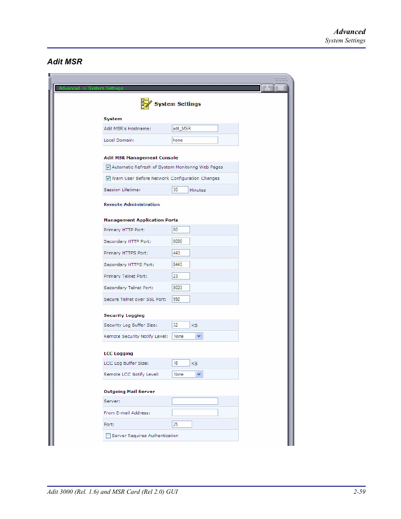Click the LCC Logging heading
The image size is (401, 519).
(x=118, y=354)
